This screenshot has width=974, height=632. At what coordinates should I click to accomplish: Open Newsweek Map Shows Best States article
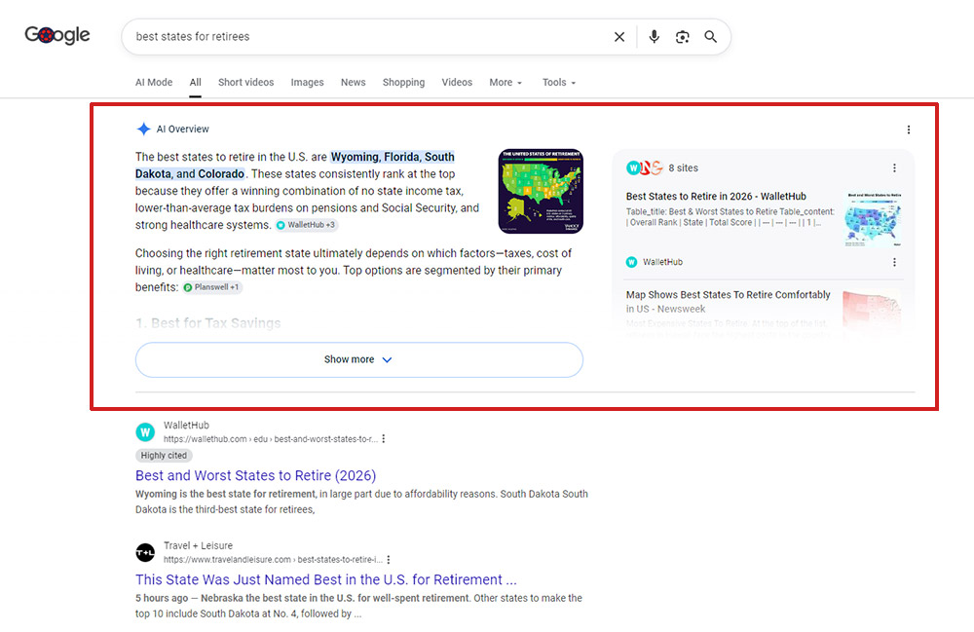tap(728, 302)
